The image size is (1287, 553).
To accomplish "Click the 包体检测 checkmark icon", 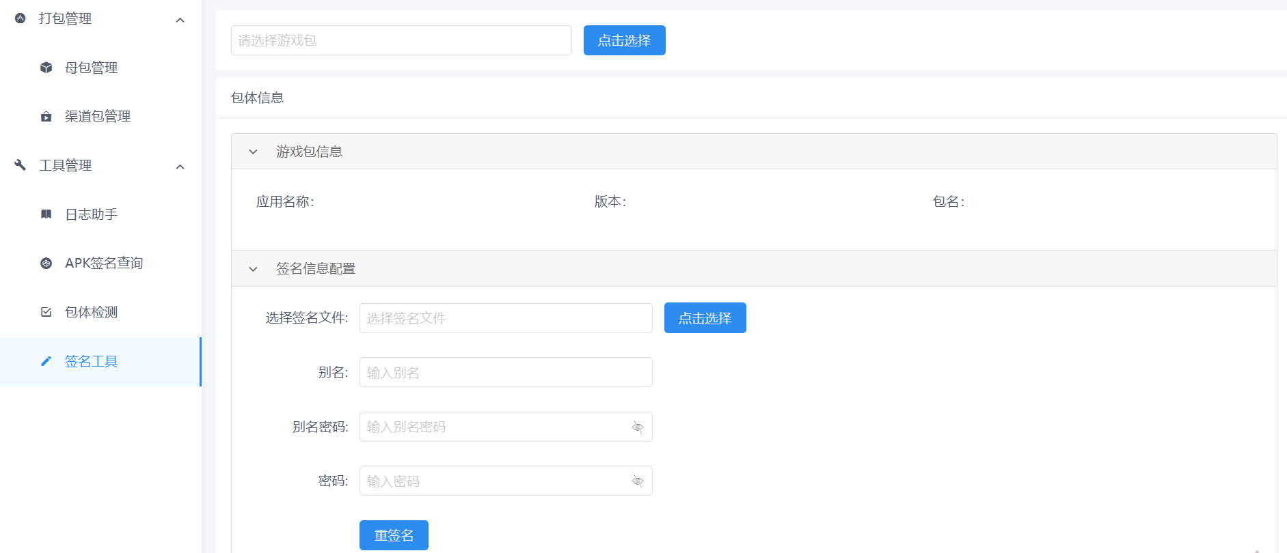I will [46, 312].
